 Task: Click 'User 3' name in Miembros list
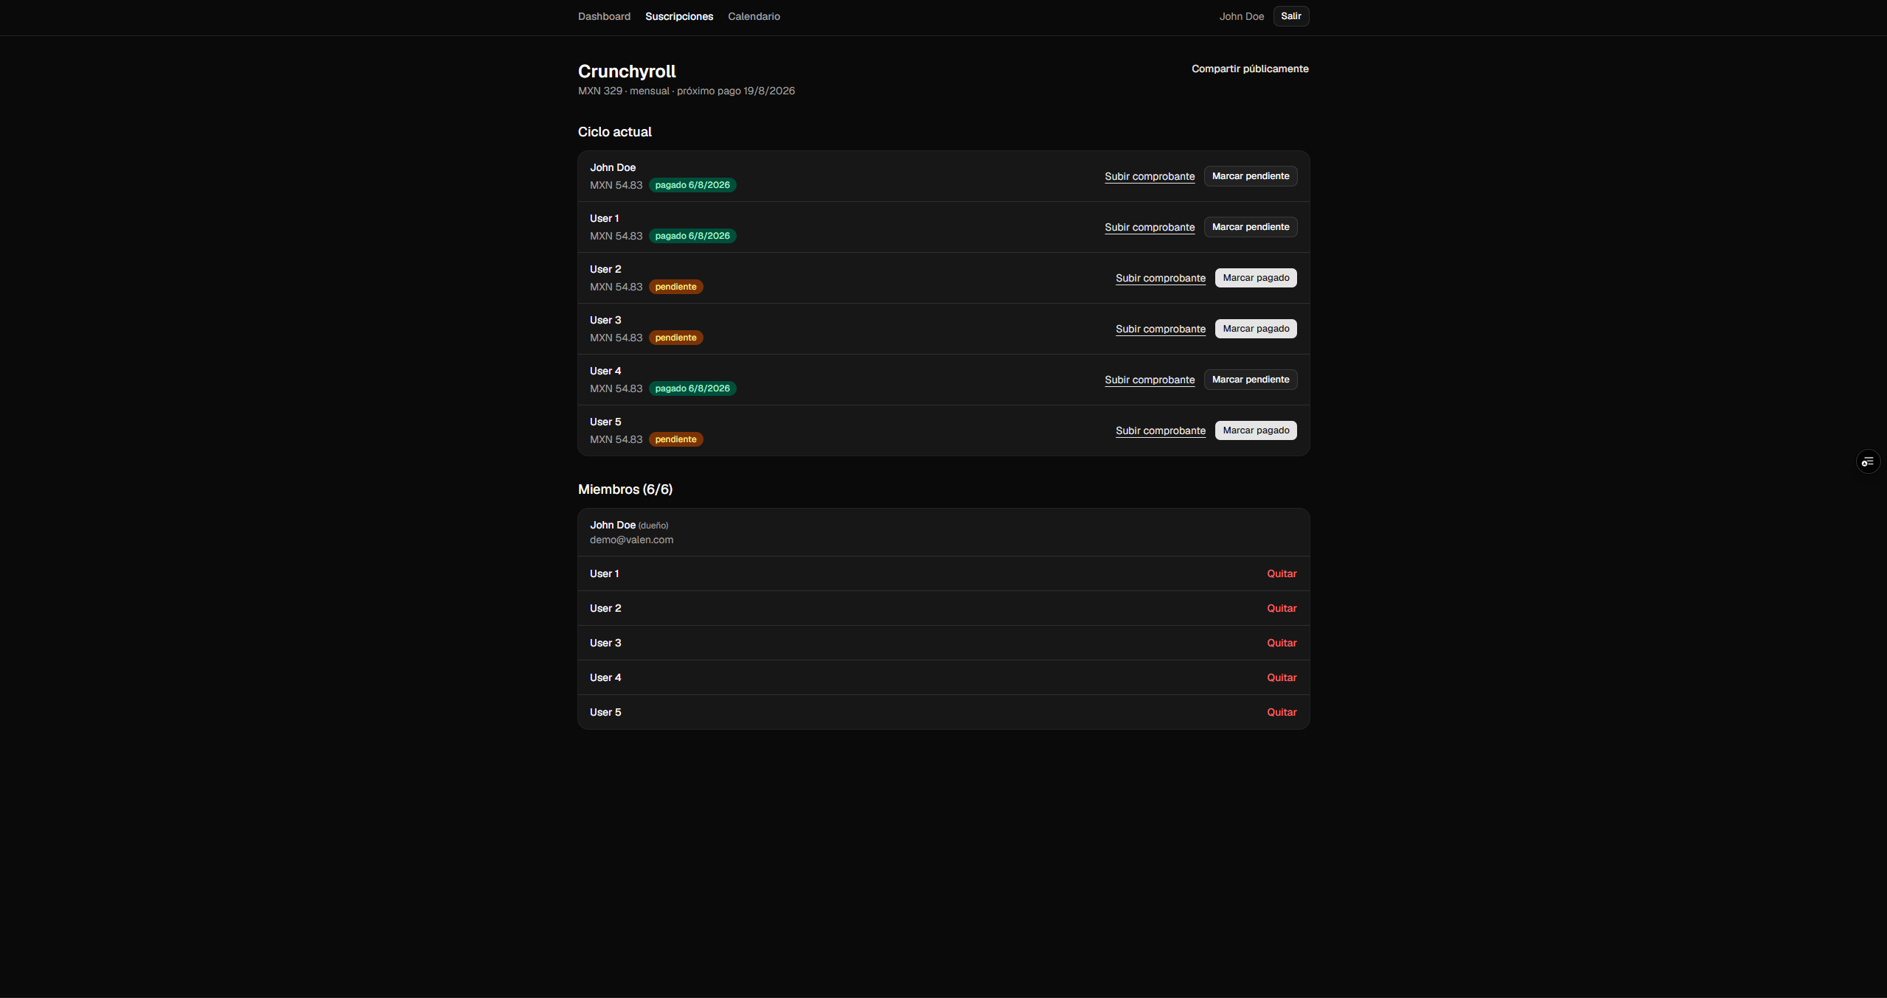tap(605, 643)
